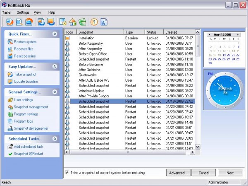
Task: Collapse the General Settings panel
Action: pyautogui.click(x=55, y=92)
